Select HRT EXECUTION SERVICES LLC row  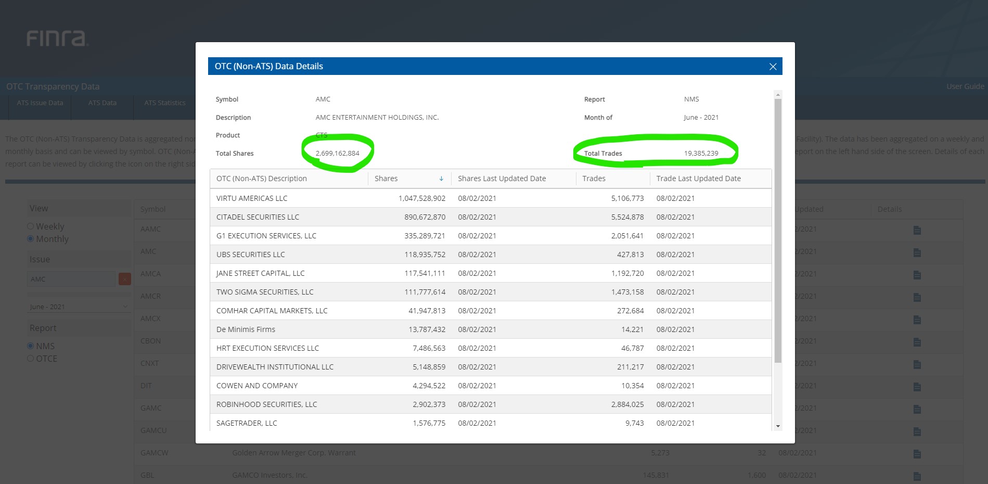(x=491, y=348)
